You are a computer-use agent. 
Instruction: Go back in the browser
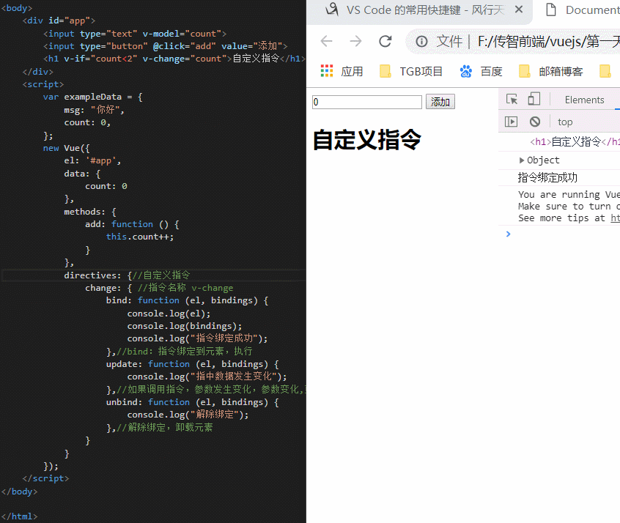pos(327,41)
